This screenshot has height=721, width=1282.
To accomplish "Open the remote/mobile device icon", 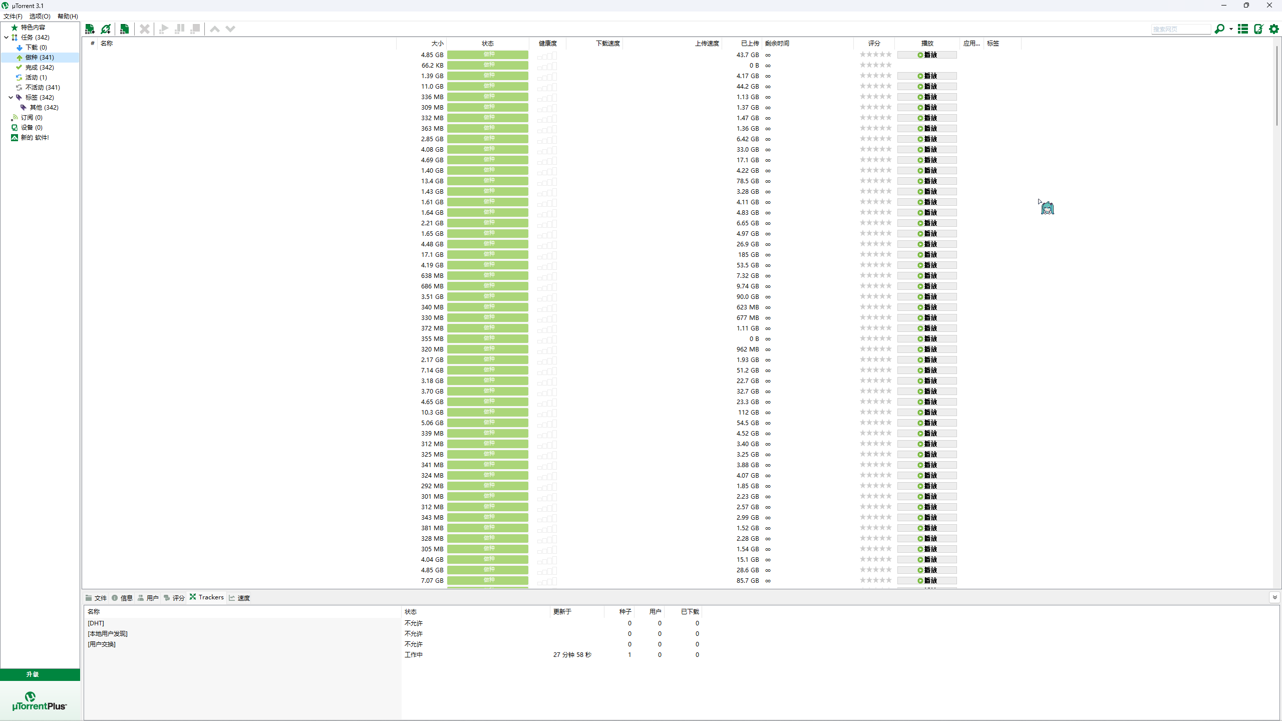I will pyautogui.click(x=1258, y=29).
